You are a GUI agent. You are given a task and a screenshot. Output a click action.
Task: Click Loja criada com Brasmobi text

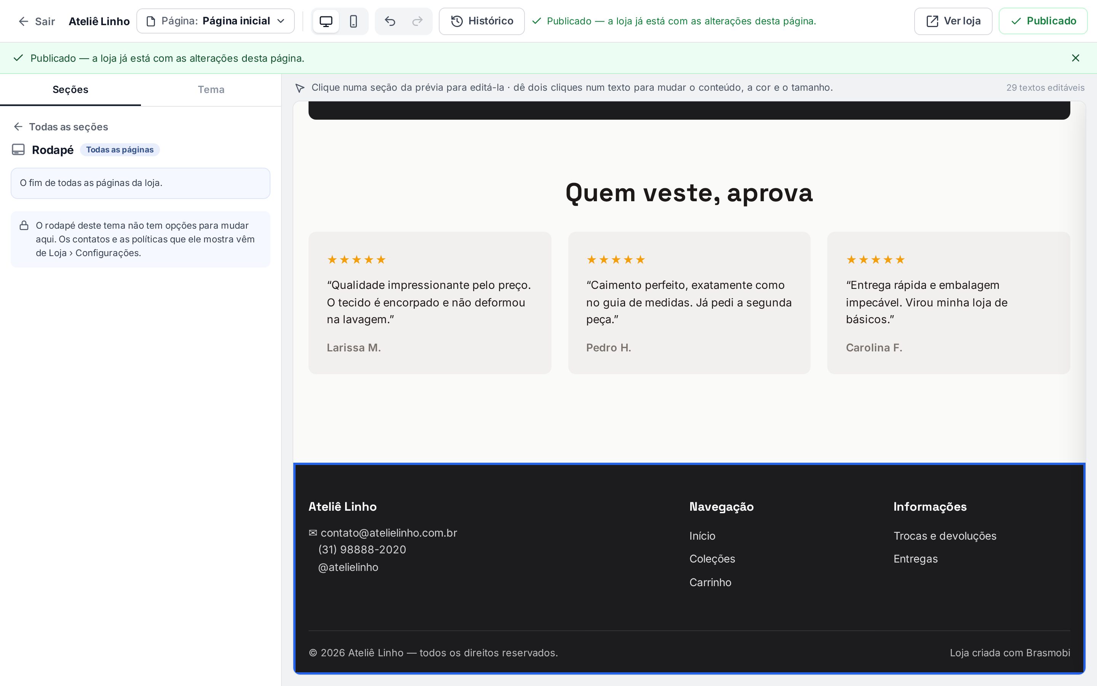click(x=1010, y=653)
